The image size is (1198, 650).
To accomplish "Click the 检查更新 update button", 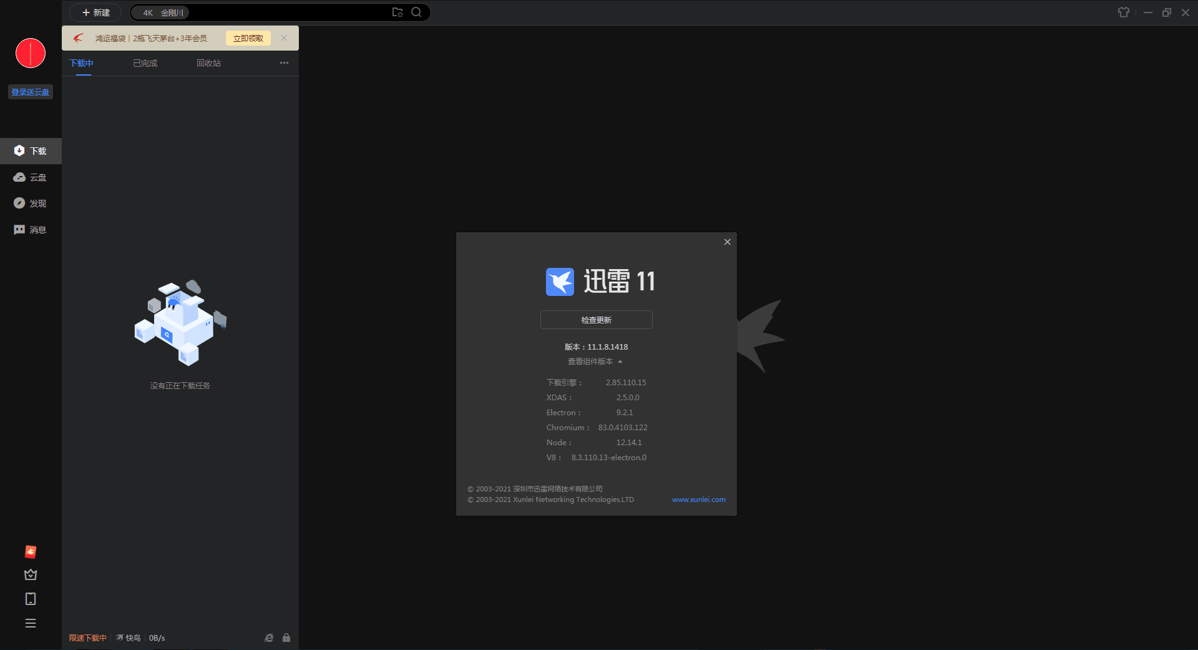I will 596,320.
